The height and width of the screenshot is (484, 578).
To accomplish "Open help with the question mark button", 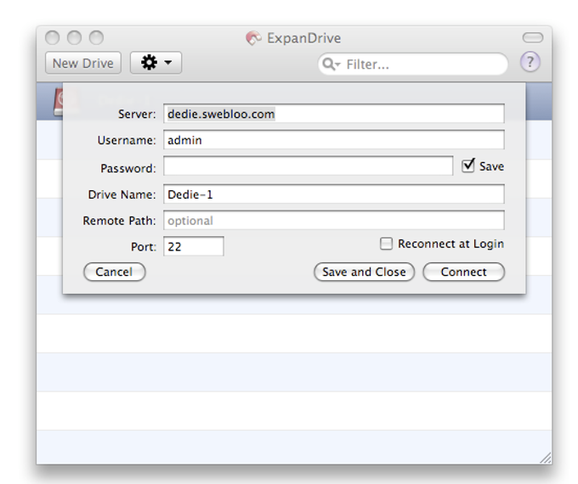I will (x=530, y=62).
